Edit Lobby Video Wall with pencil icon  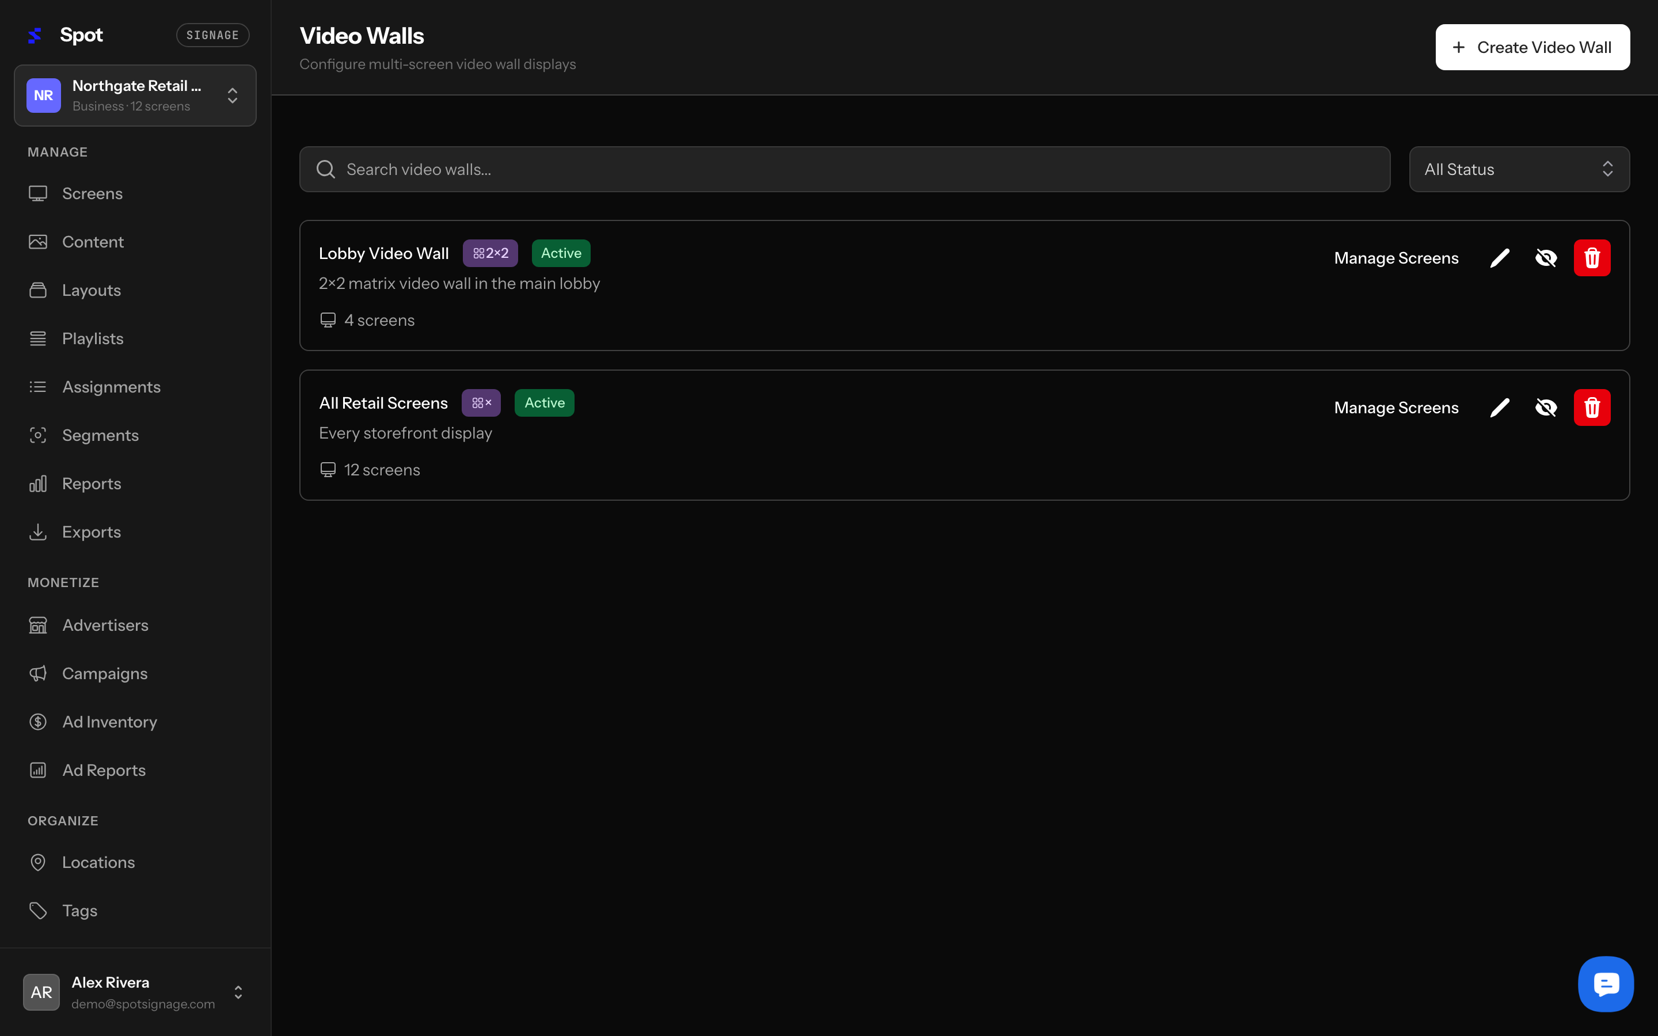1500,258
